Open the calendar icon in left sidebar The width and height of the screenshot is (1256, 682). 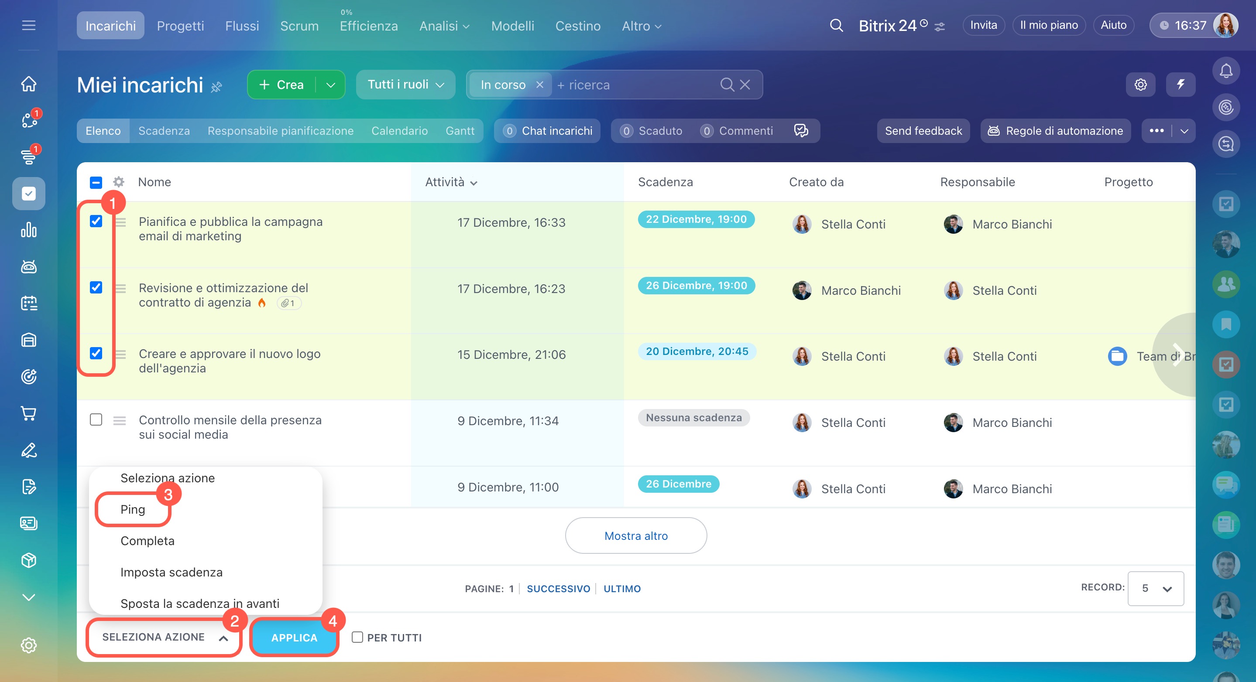pos(29,303)
